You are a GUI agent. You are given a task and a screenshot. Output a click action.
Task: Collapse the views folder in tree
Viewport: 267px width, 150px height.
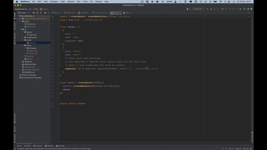click(x=23, y=45)
